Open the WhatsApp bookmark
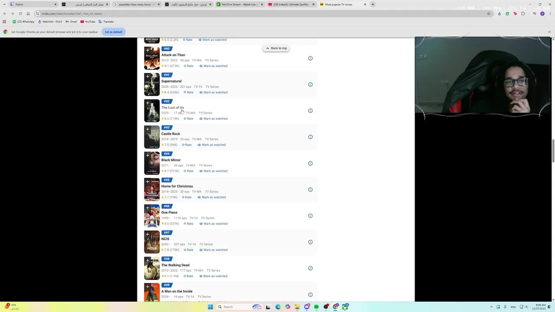555x312 pixels. (23, 22)
